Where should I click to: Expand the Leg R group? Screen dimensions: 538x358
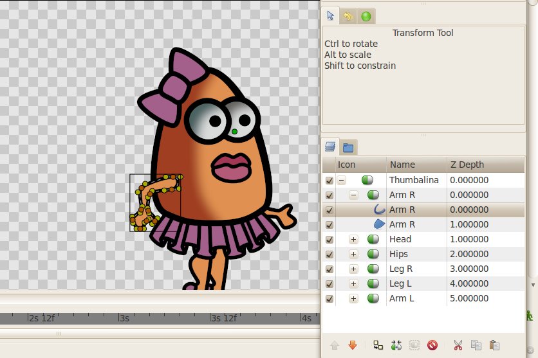click(354, 269)
